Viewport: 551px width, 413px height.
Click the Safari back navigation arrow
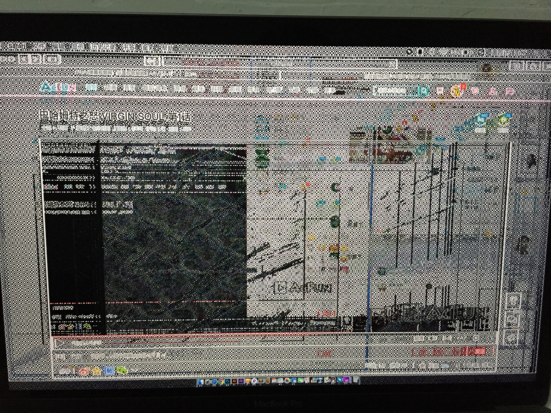(24, 59)
